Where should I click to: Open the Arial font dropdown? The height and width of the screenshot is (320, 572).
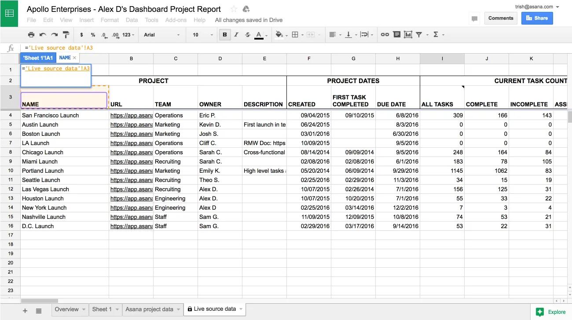pyautogui.click(x=161, y=35)
